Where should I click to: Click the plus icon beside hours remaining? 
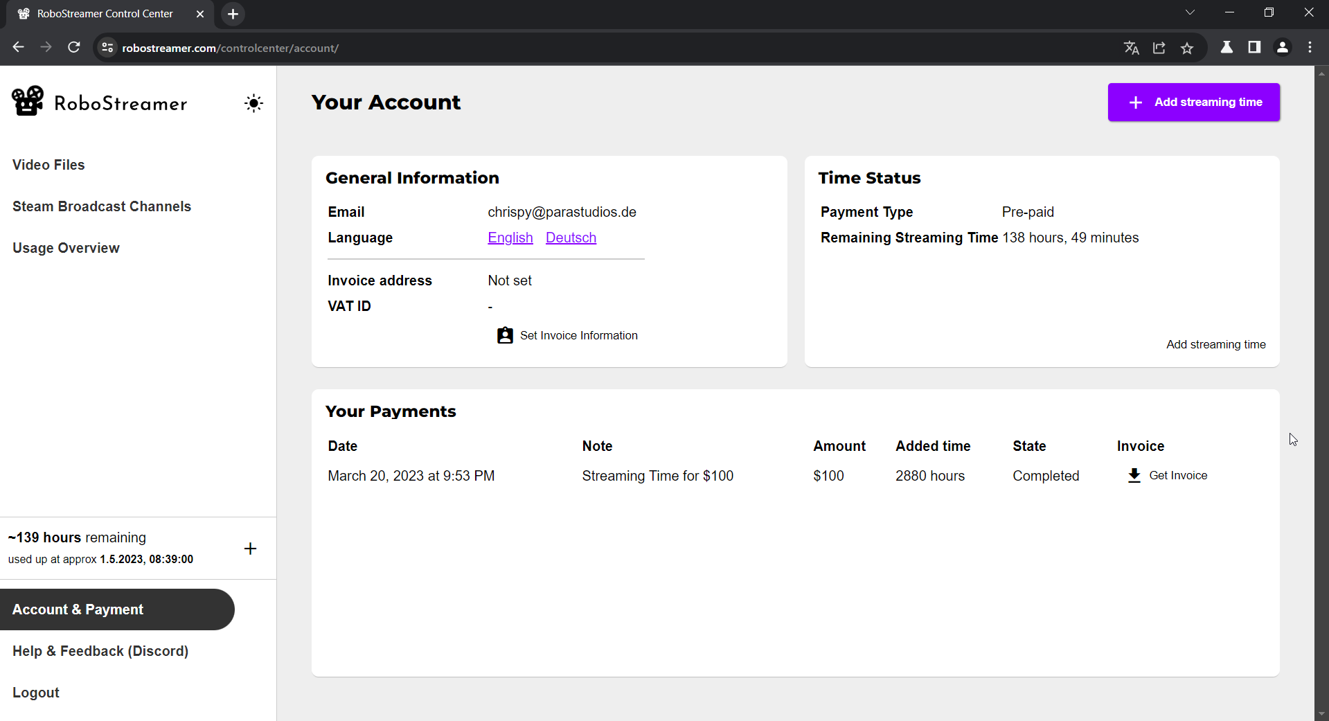(251, 549)
